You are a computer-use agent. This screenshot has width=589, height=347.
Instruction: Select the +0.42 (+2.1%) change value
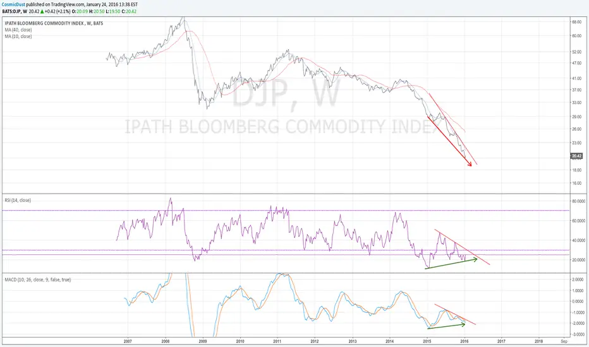[58, 11]
